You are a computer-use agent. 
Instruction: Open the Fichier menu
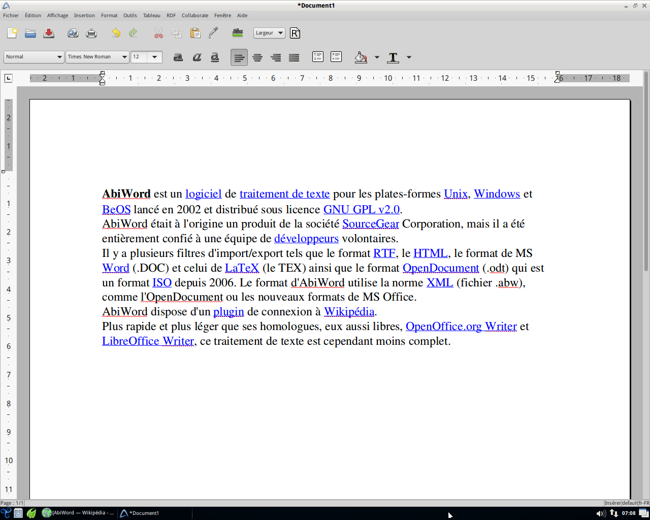click(11, 15)
